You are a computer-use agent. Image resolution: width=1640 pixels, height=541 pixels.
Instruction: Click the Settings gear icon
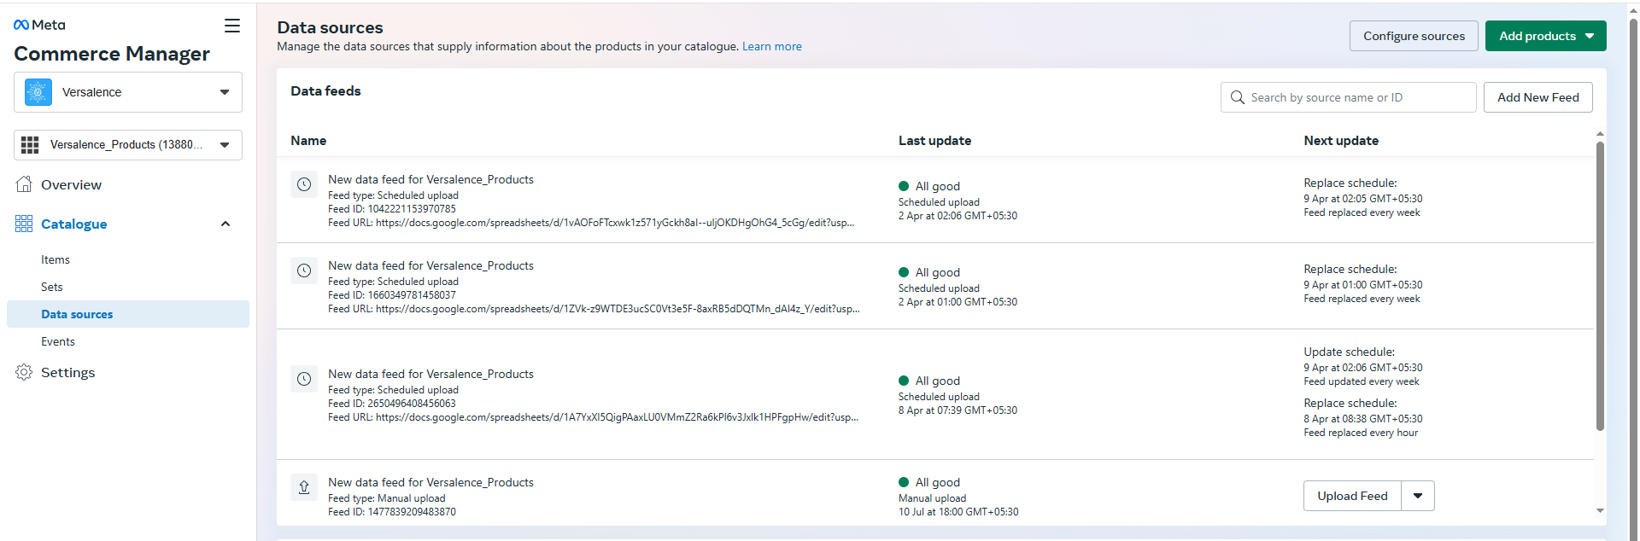click(24, 372)
